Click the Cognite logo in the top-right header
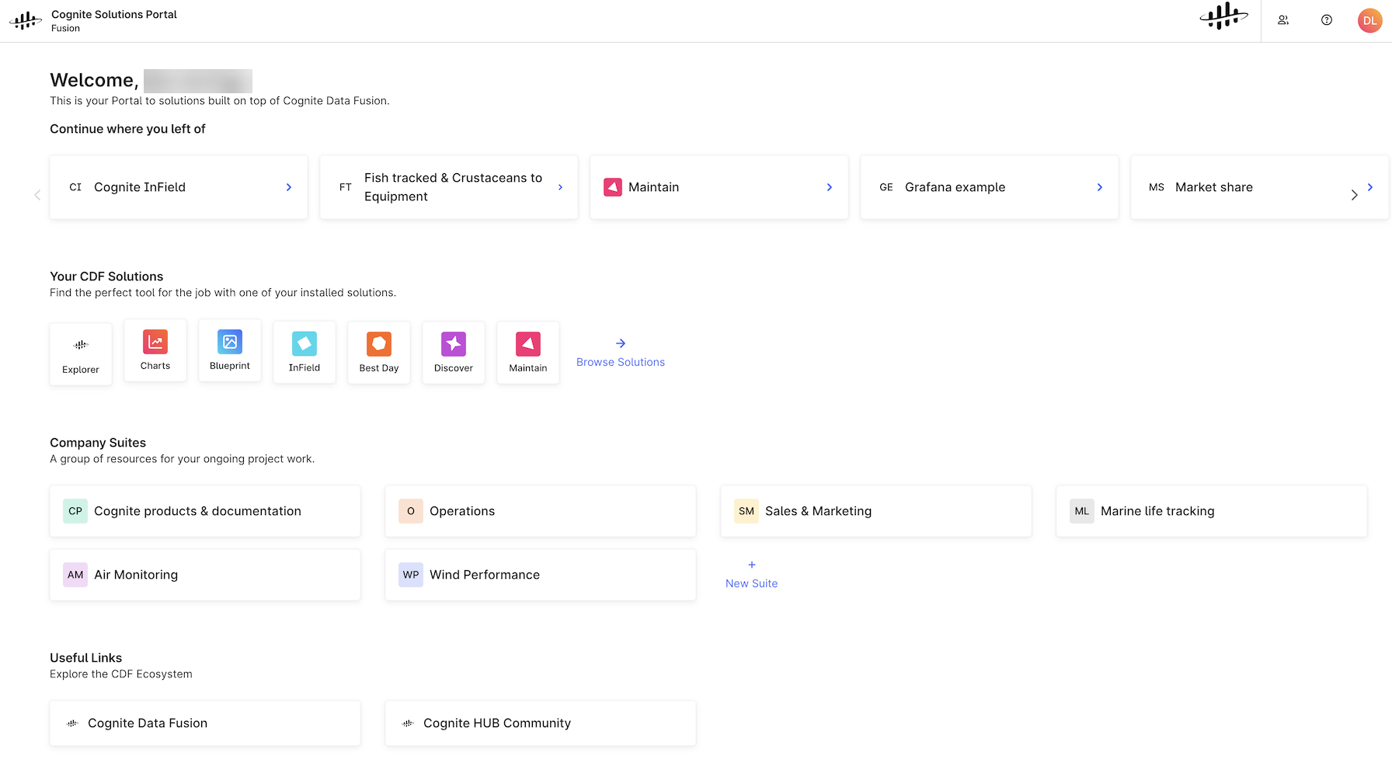Screen dimensions: 1392x783 (x=1223, y=16)
